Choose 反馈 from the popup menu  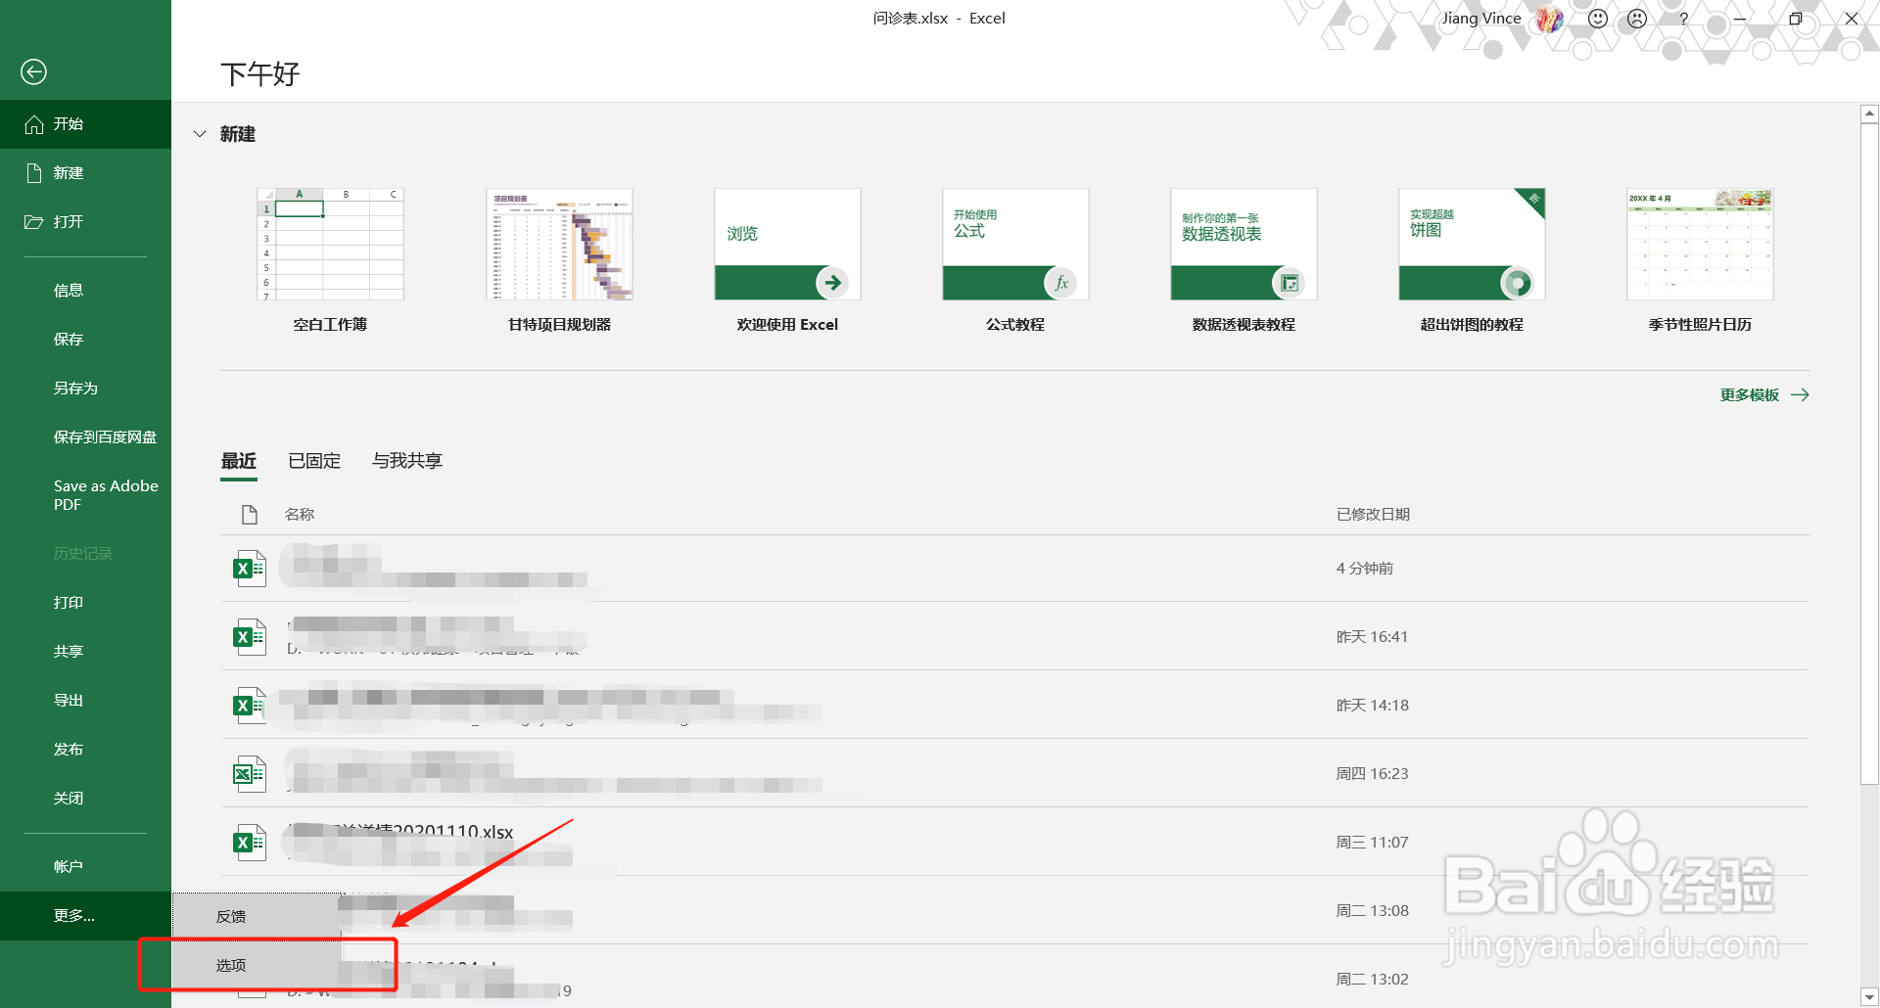[257, 917]
